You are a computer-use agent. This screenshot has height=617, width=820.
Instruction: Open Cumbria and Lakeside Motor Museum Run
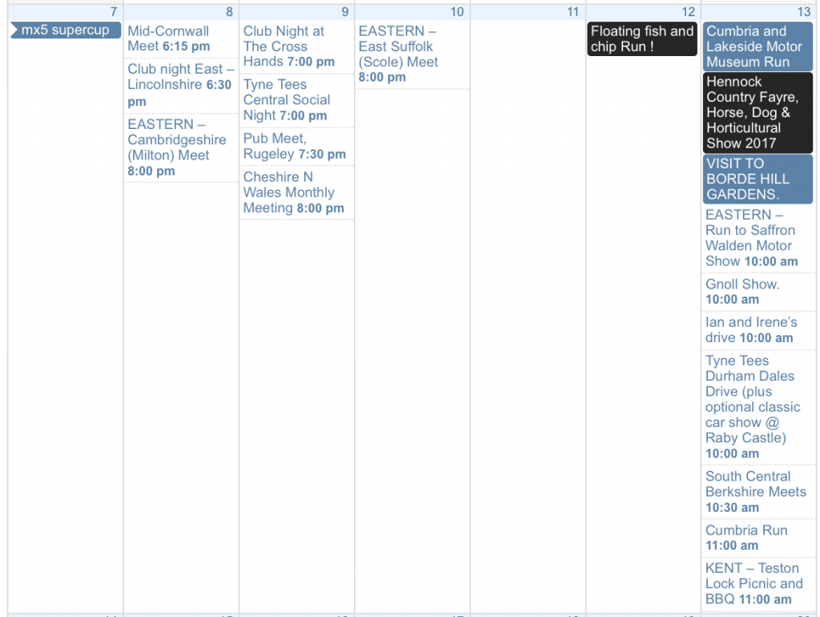(x=758, y=46)
